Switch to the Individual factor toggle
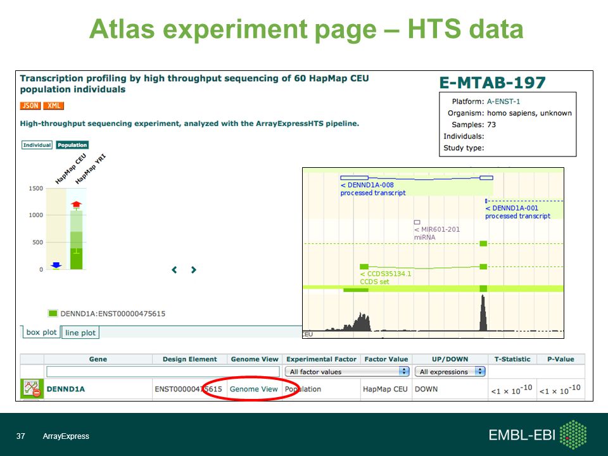The width and height of the screenshot is (608, 456). point(37,145)
